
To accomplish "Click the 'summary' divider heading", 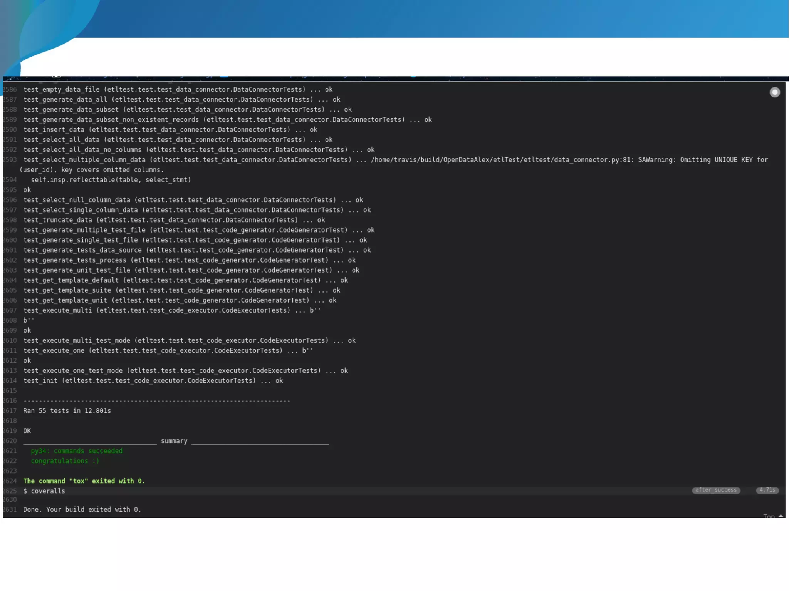I will (x=174, y=441).
